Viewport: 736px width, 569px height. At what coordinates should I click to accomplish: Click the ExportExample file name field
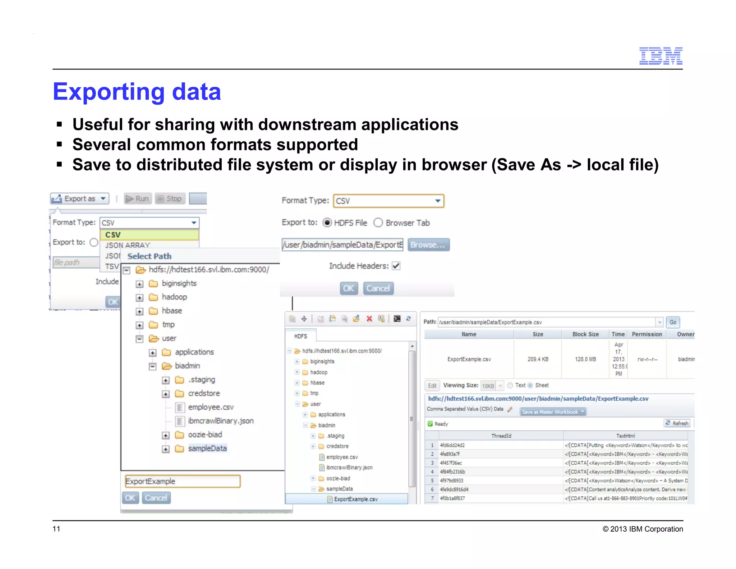(183, 482)
